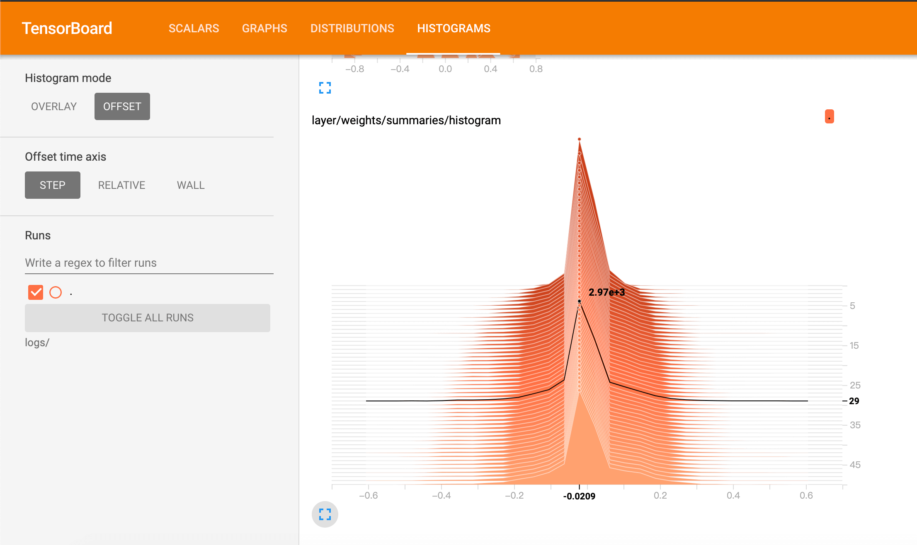Set the offset time axis to WALL
The image size is (917, 545).
pyautogui.click(x=191, y=185)
